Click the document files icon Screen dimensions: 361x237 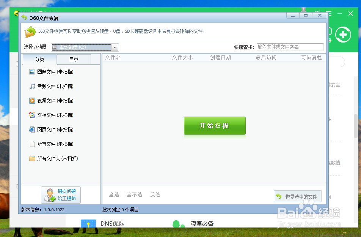pyautogui.click(x=32, y=115)
